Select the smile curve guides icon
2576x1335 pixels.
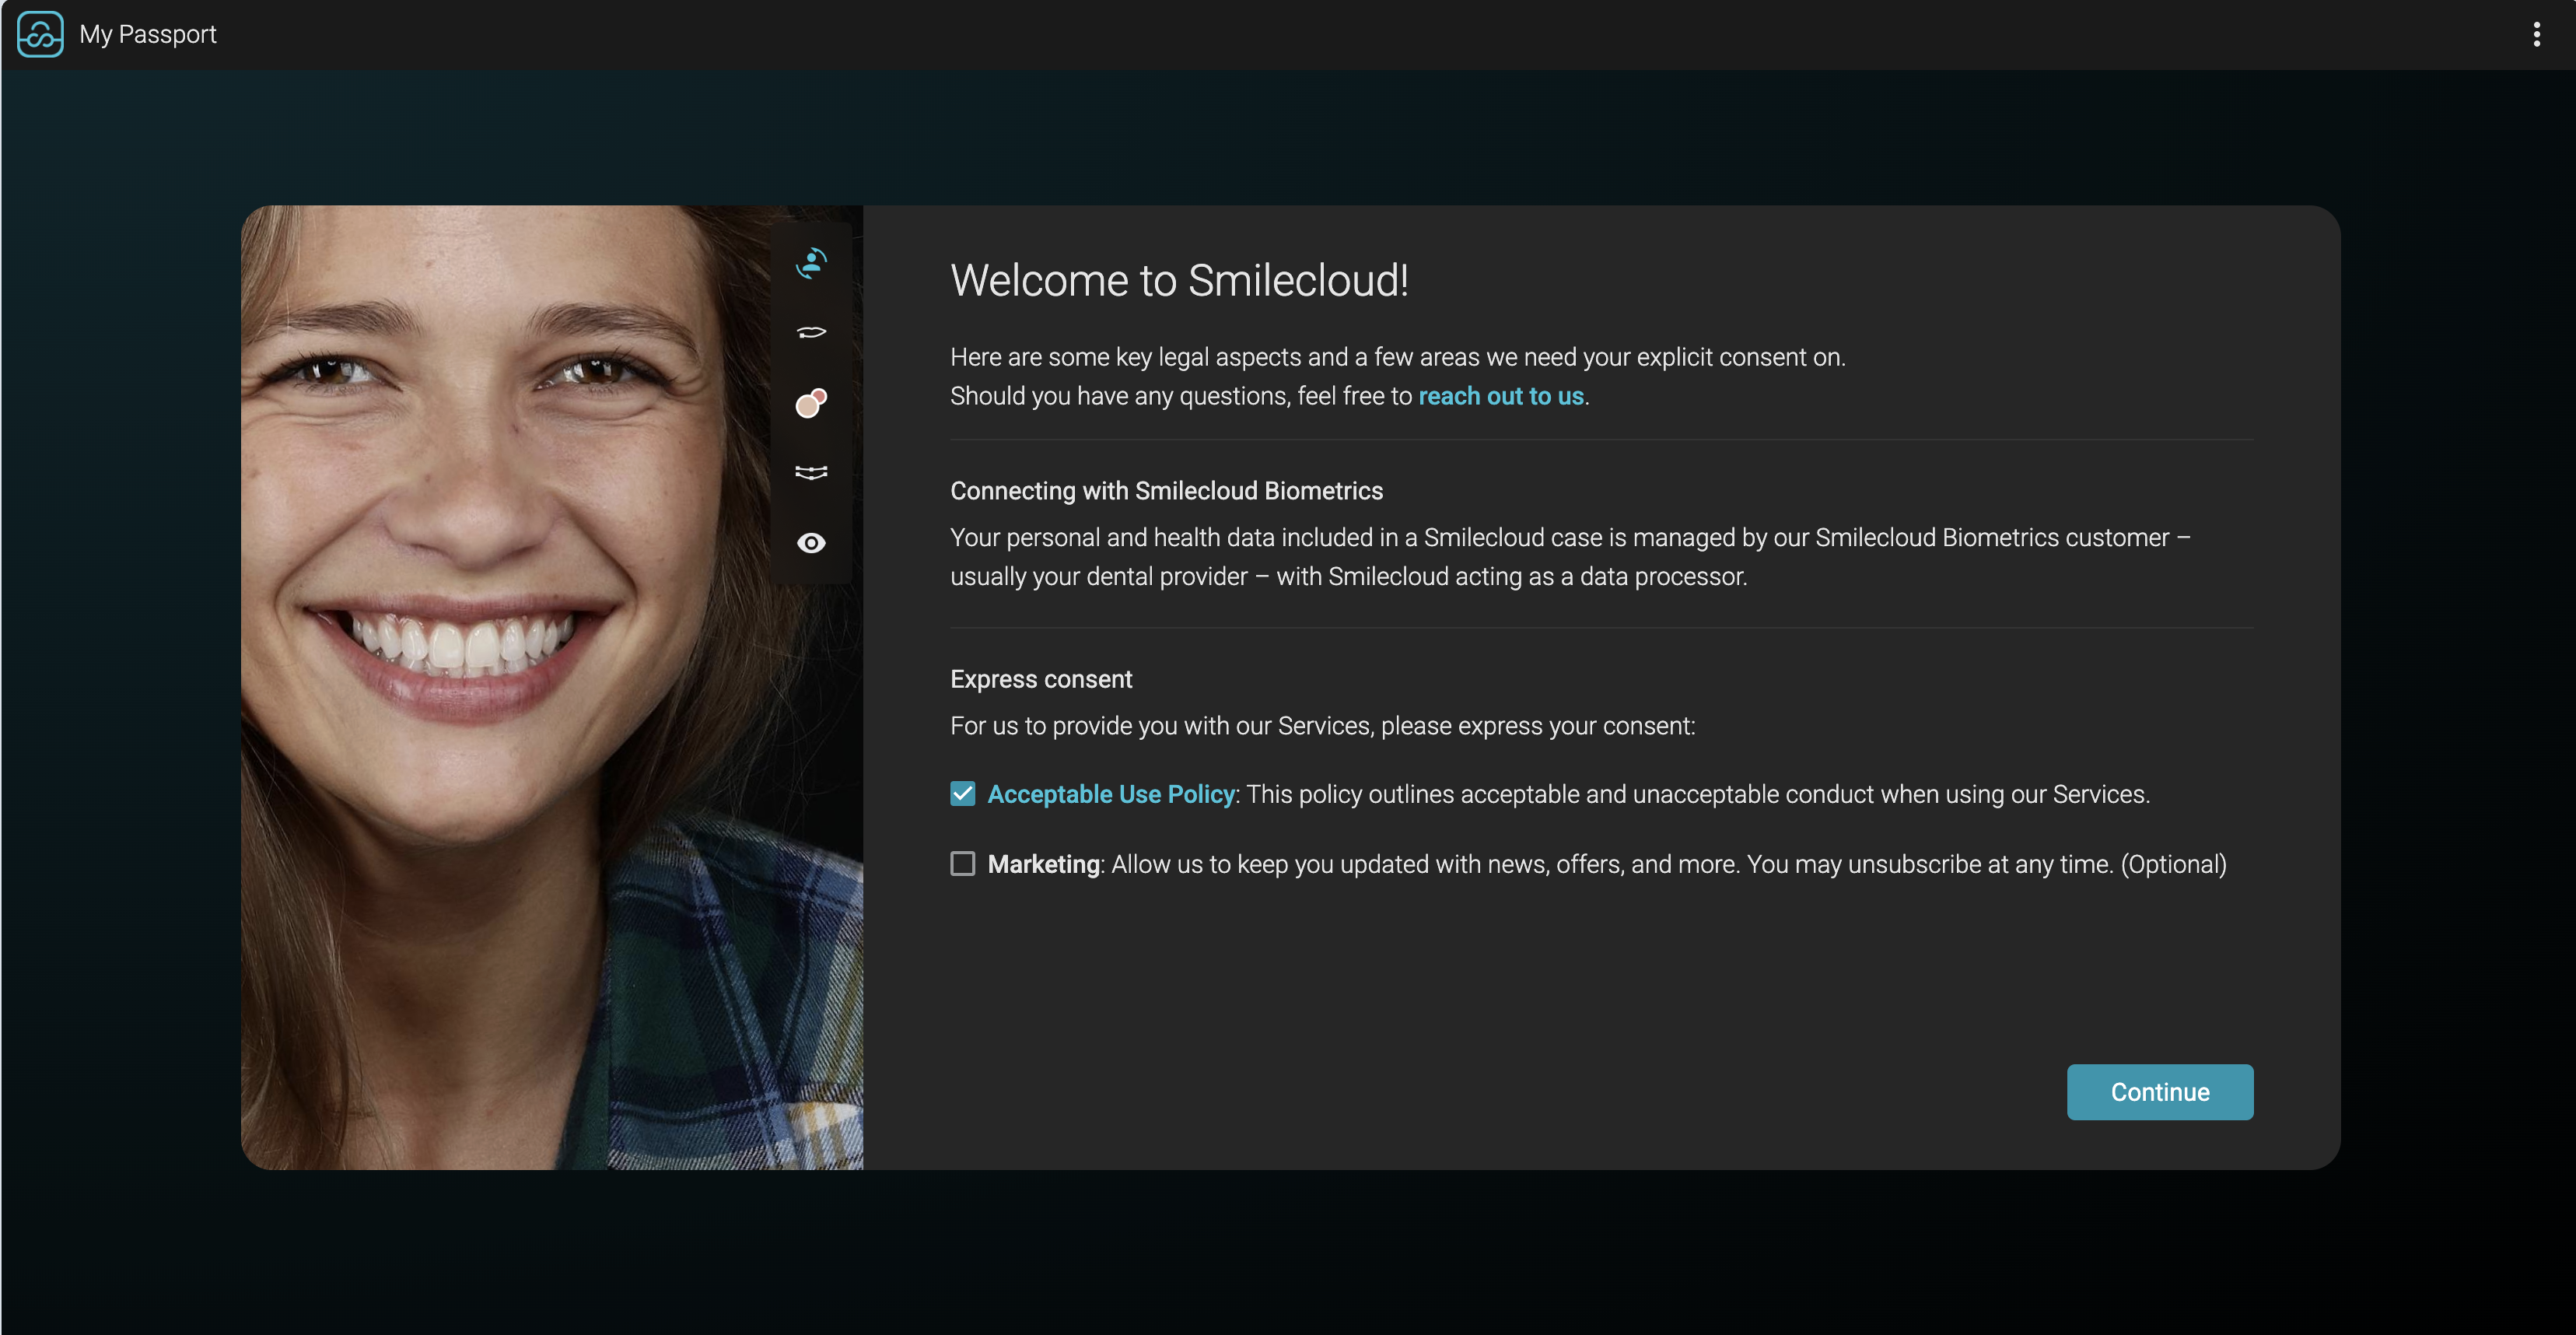click(811, 472)
